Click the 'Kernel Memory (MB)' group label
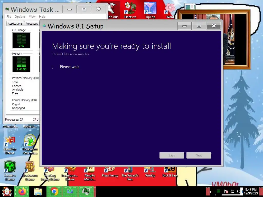 [x=24, y=100]
